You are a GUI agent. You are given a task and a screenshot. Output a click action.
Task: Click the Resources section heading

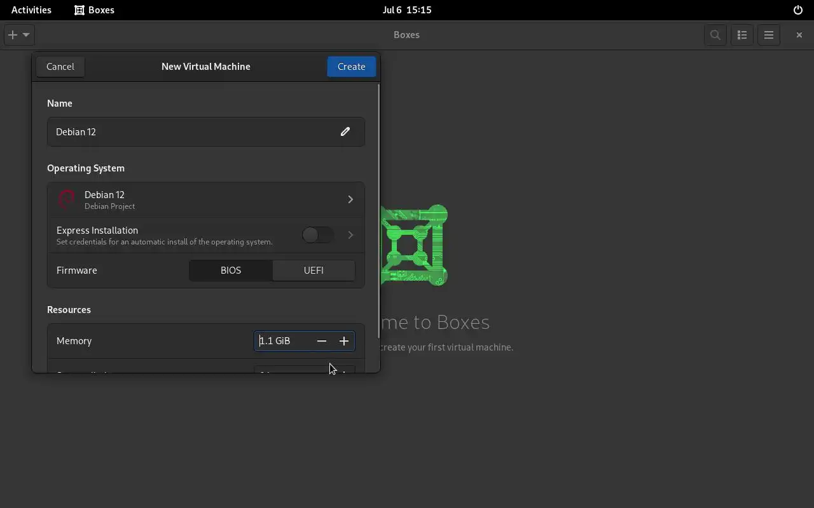coord(69,310)
